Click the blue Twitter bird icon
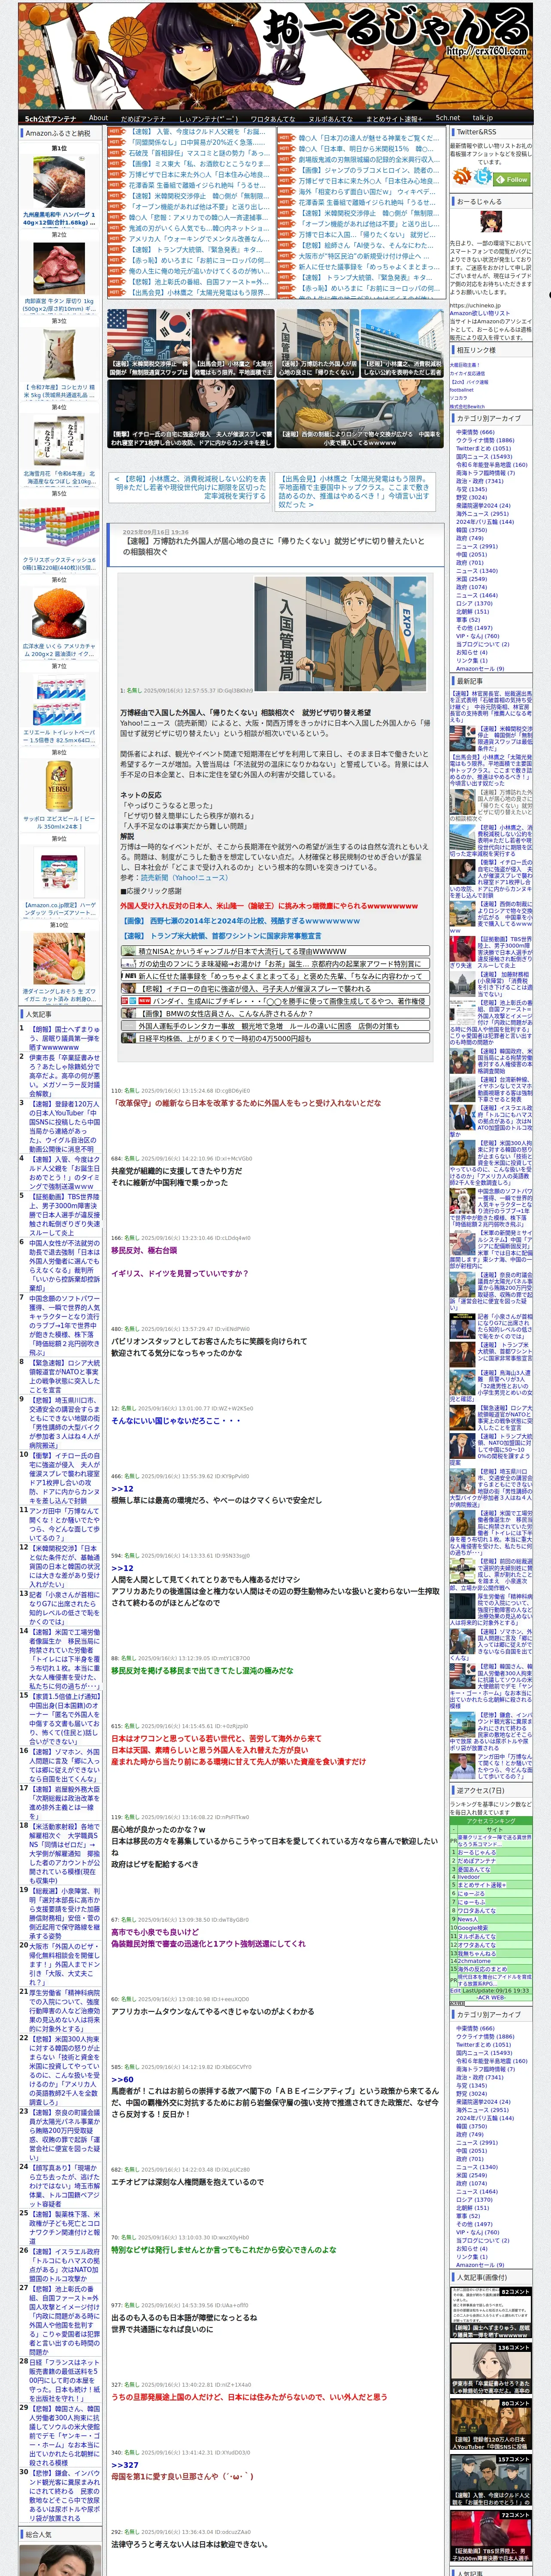Screen dimensions: 551x2576 coord(483,176)
